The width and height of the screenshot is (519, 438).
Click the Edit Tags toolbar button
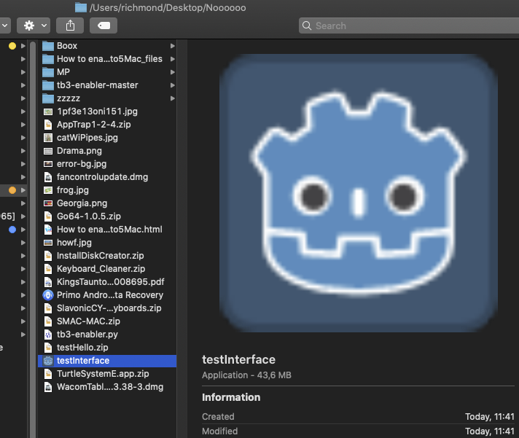tap(104, 26)
